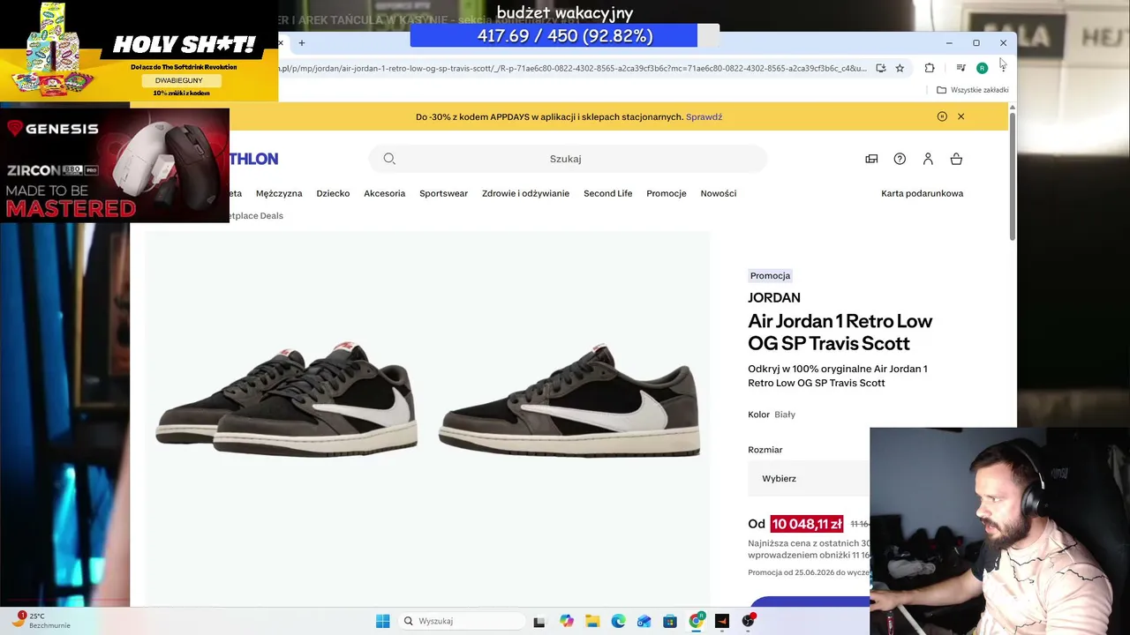This screenshot has height=635, width=1130.
Task: Open the Karta podarunkowa link
Action: coord(922,193)
